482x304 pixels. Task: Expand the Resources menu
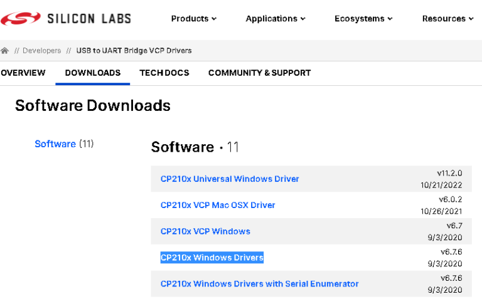point(447,19)
